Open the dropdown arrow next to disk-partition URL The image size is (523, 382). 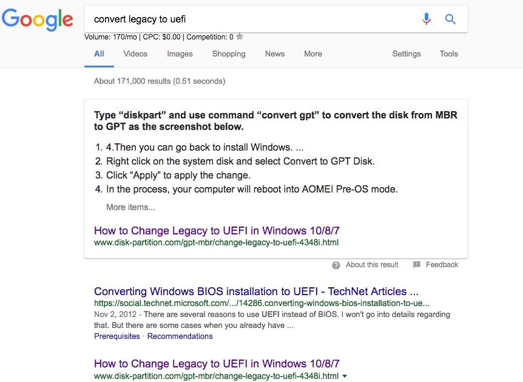point(345,376)
